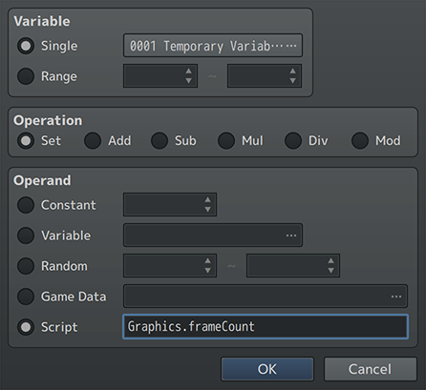Click the Cancel button
This screenshot has width=426, height=390.
coord(371,369)
